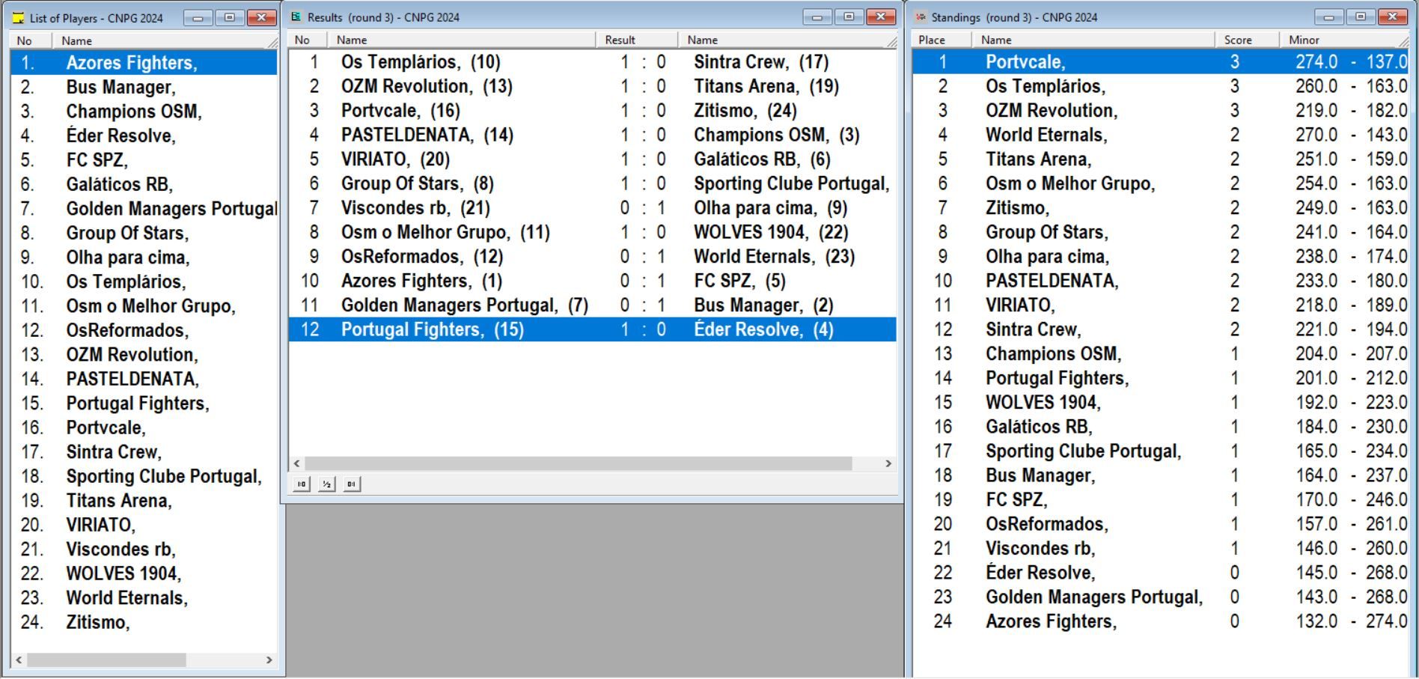Click Name header in Standings window
Image resolution: width=1419 pixels, height=679 pixels.
tap(1093, 40)
